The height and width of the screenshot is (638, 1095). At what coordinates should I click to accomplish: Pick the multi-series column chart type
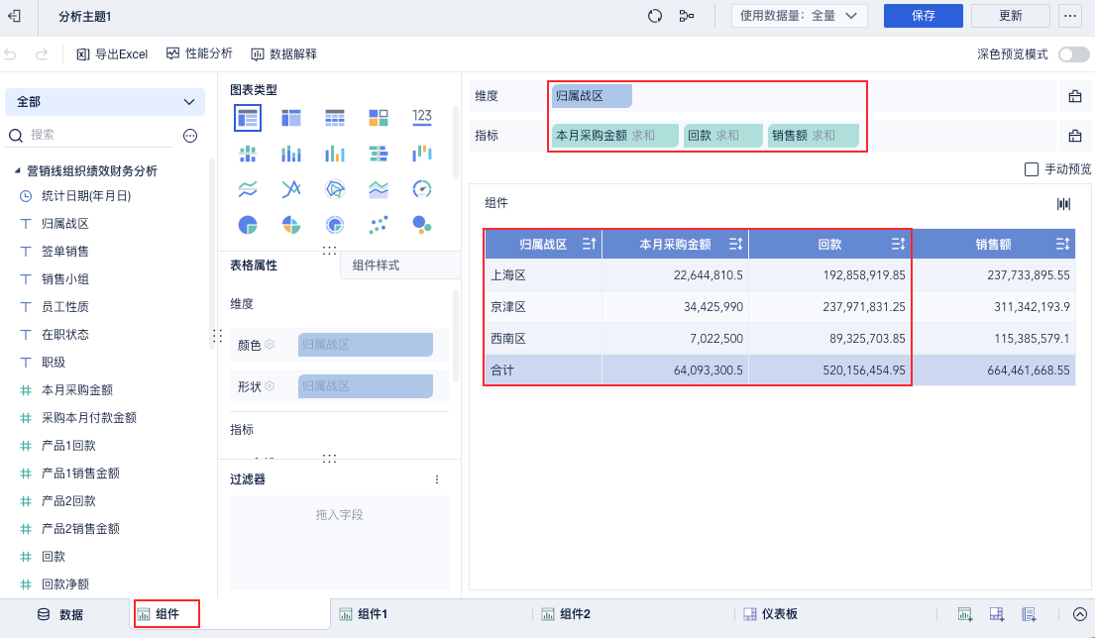[x=335, y=154]
